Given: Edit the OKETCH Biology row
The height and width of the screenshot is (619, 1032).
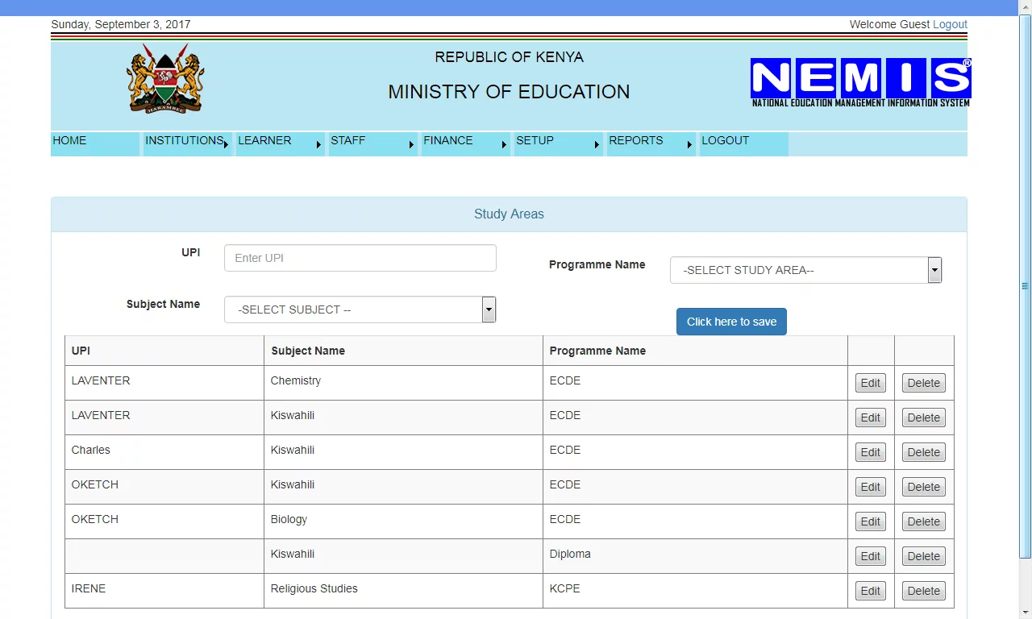Looking at the screenshot, I should tap(870, 521).
